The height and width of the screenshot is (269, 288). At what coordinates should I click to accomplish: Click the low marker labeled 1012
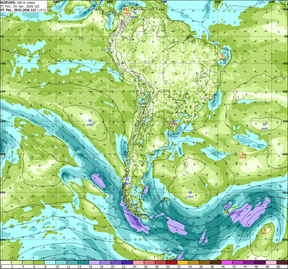click(243, 155)
